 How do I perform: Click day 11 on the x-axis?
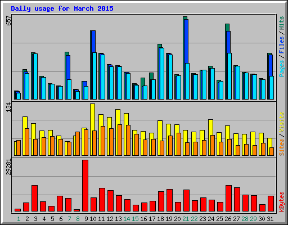[x=101, y=219]
